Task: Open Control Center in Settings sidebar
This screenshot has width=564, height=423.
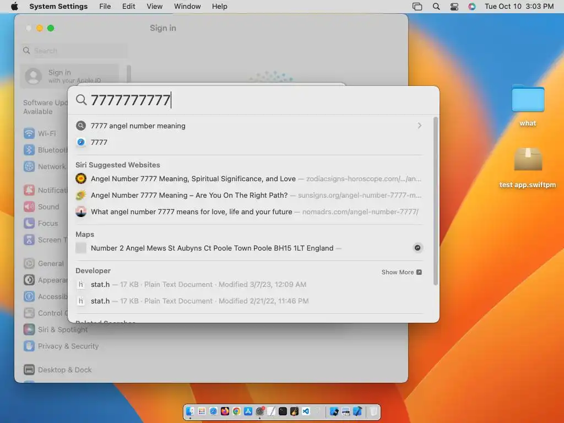Action: click(x=45, y=313)
